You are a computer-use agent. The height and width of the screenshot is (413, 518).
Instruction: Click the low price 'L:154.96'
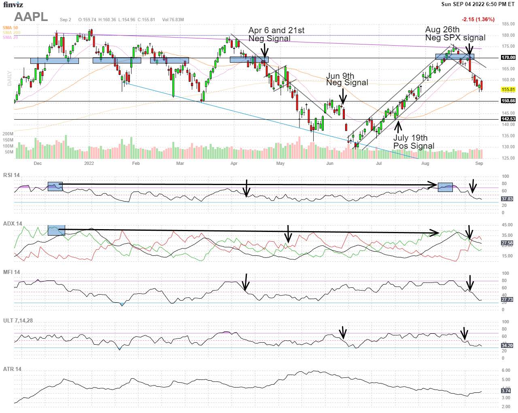(126, 20)
